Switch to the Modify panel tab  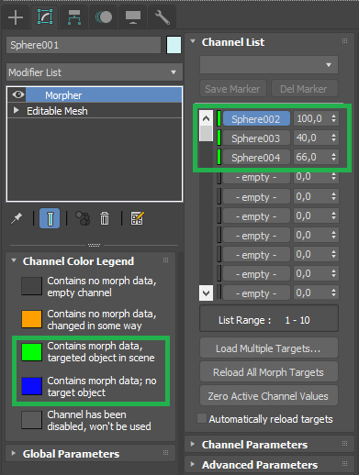45,17
